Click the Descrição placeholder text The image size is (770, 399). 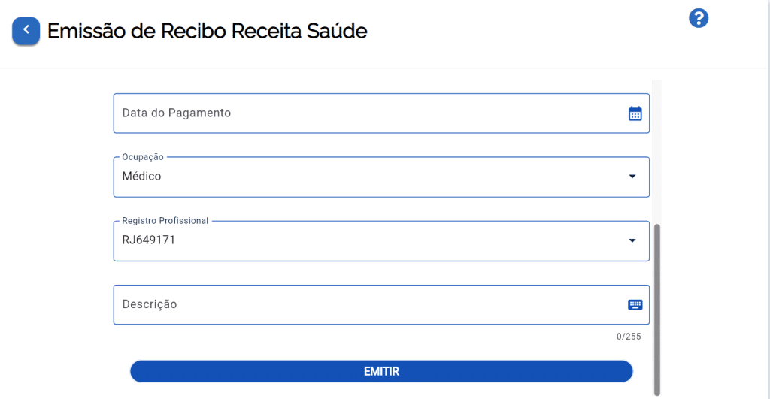pos(150,304)
